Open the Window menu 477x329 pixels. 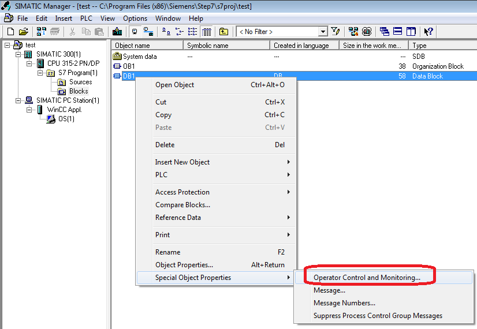coord(168,18)
